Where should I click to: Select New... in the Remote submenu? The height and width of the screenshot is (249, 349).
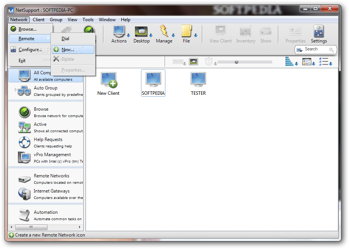(73, 50)
